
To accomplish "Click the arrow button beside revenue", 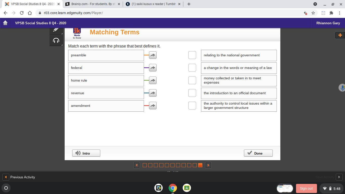I will 153,93.
